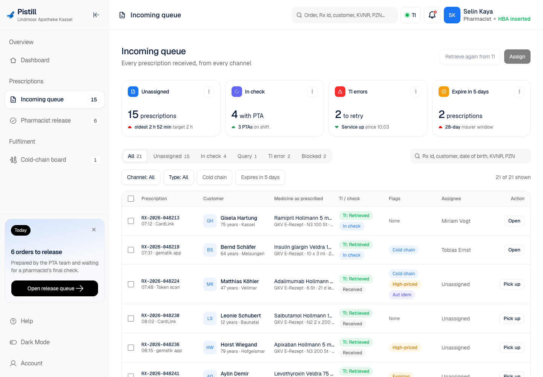Screen dimensions: 543x377
Task: Switch to the TI error 2 tab
Action: (279, 156)
